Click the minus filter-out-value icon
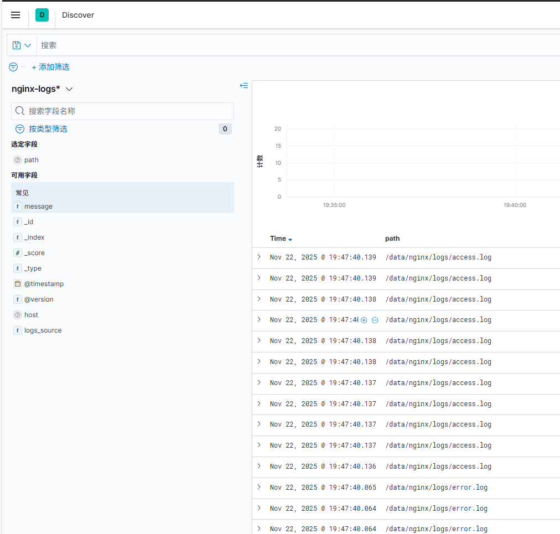 pos(375,320)
